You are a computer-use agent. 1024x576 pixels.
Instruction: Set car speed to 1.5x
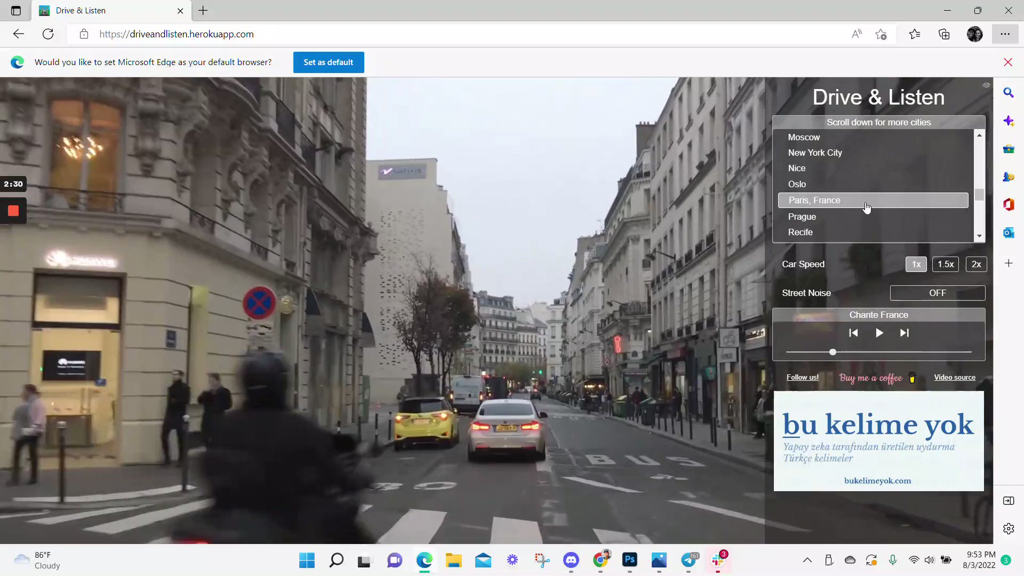pyautogui.click(x=946, y=264)
